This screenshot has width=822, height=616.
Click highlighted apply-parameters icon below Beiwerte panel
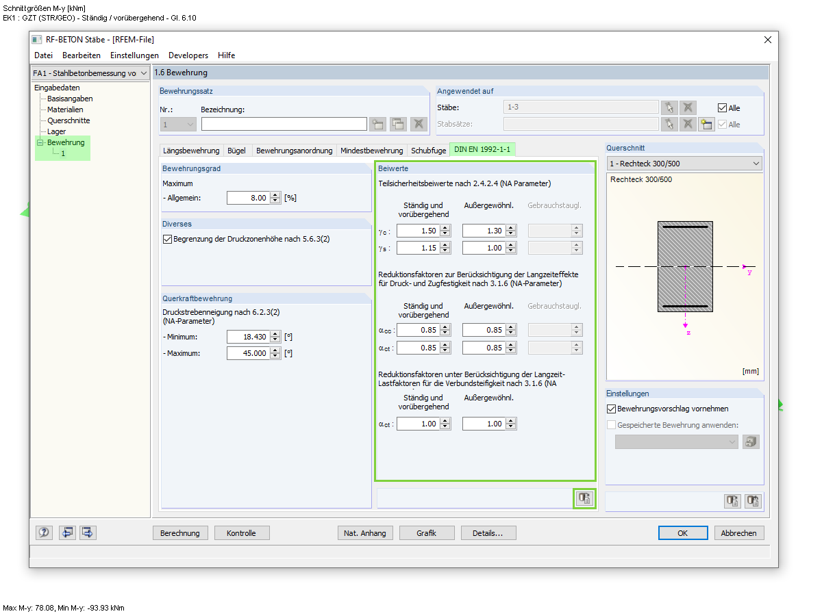[x=585, y=498]
